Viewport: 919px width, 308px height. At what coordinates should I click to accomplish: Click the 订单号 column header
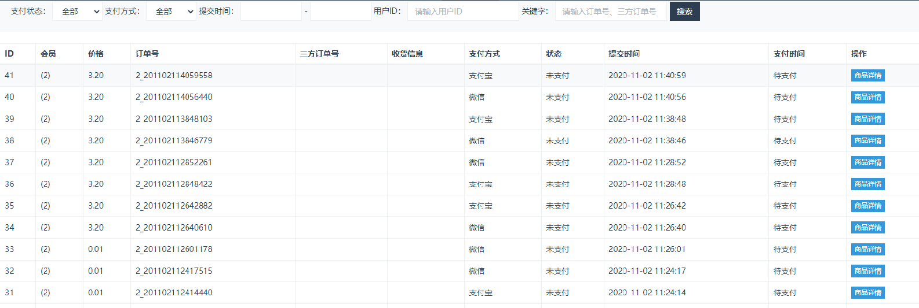coord(147,54)
